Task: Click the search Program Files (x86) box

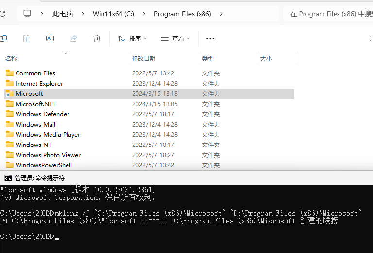Action: pos(328,14)
